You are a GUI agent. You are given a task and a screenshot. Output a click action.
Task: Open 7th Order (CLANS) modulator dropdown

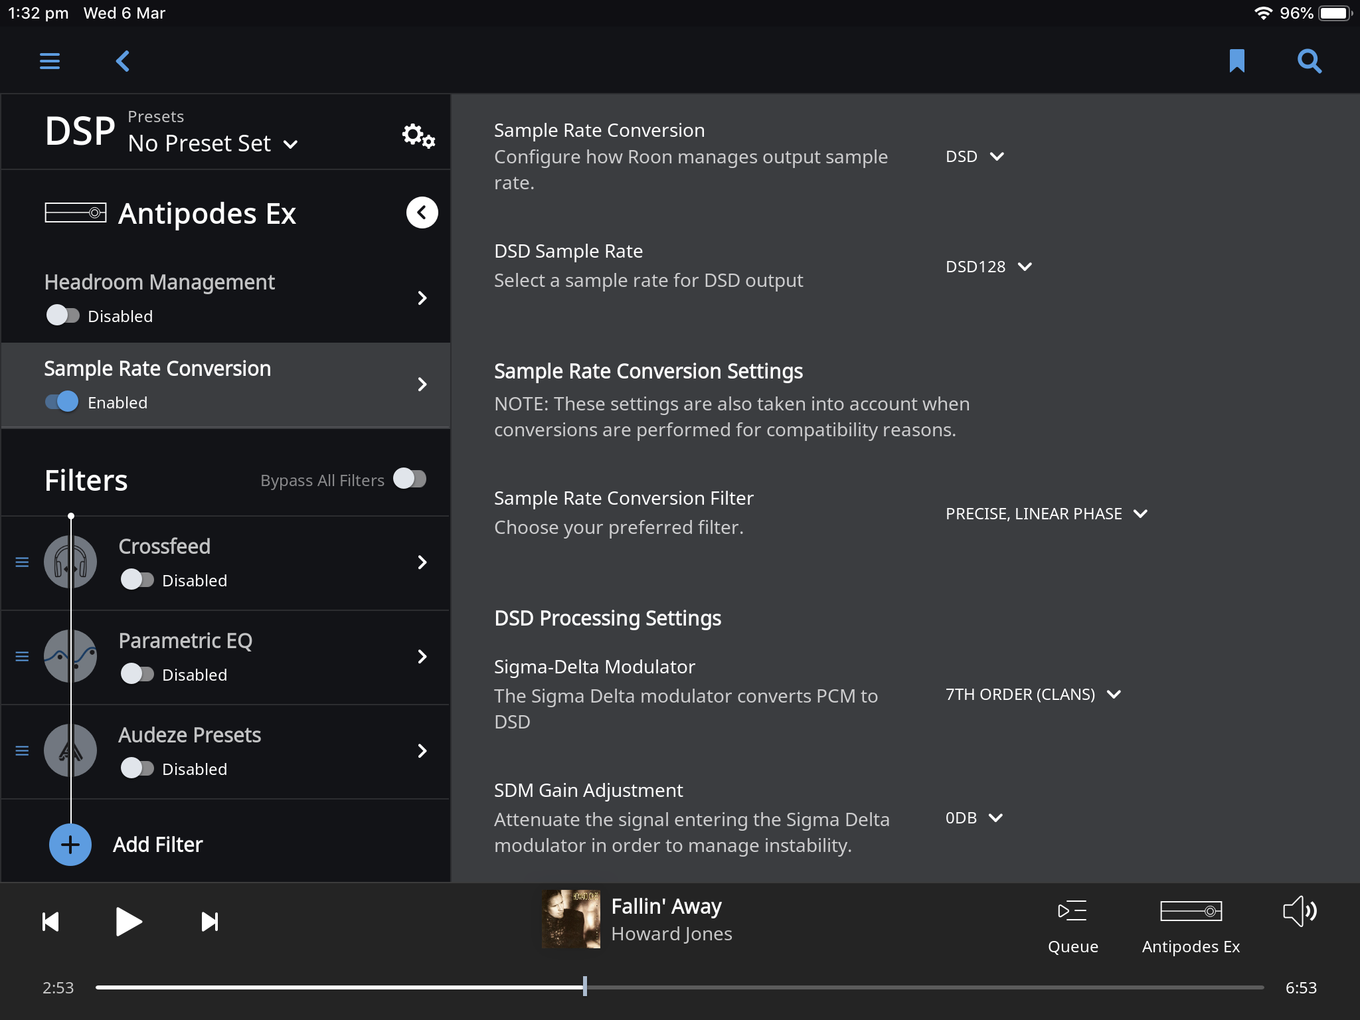tap(1033, 695)
